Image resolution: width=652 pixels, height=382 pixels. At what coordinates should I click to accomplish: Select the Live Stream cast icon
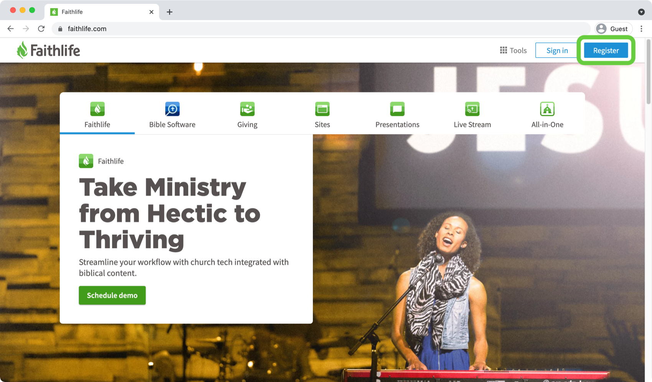coord(472,109)
